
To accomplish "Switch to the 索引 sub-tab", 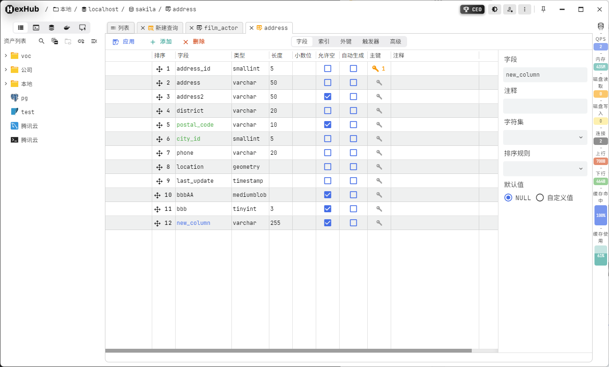I will pos(324,41).
